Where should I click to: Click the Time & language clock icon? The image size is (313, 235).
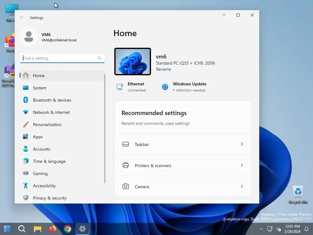tap(26, 161)
